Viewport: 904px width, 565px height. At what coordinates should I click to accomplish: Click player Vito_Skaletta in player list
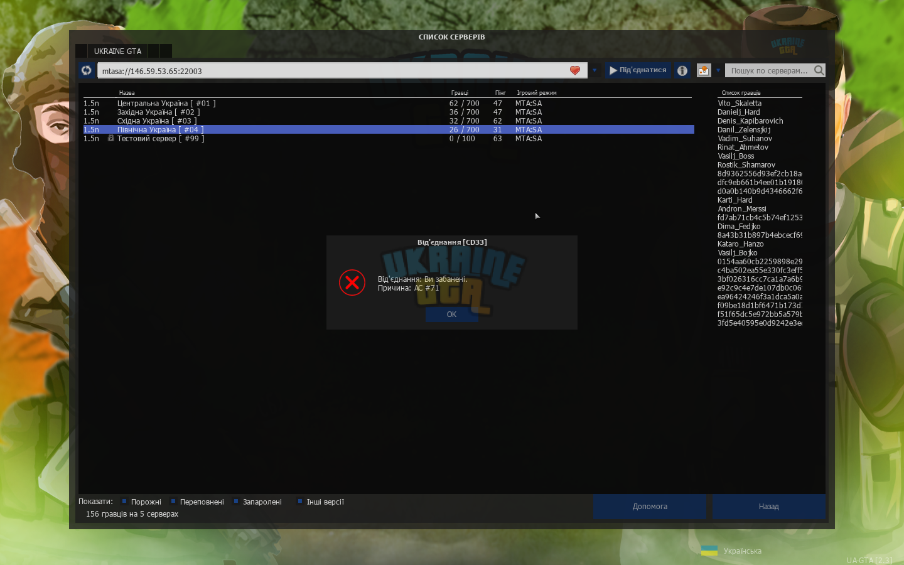740,104
